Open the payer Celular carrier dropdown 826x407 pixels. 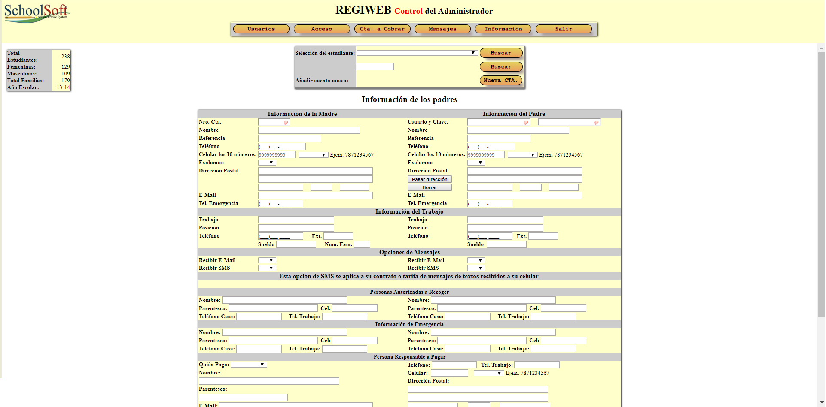(x=489, y=373)
